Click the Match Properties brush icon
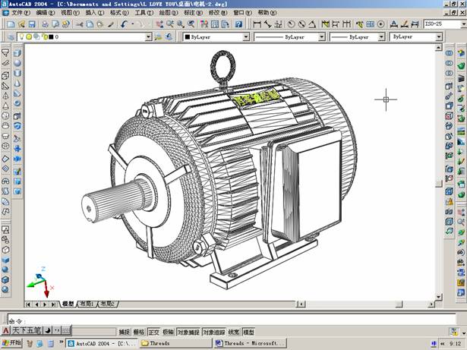The image size is (467, 350). (x=111, y=24)
